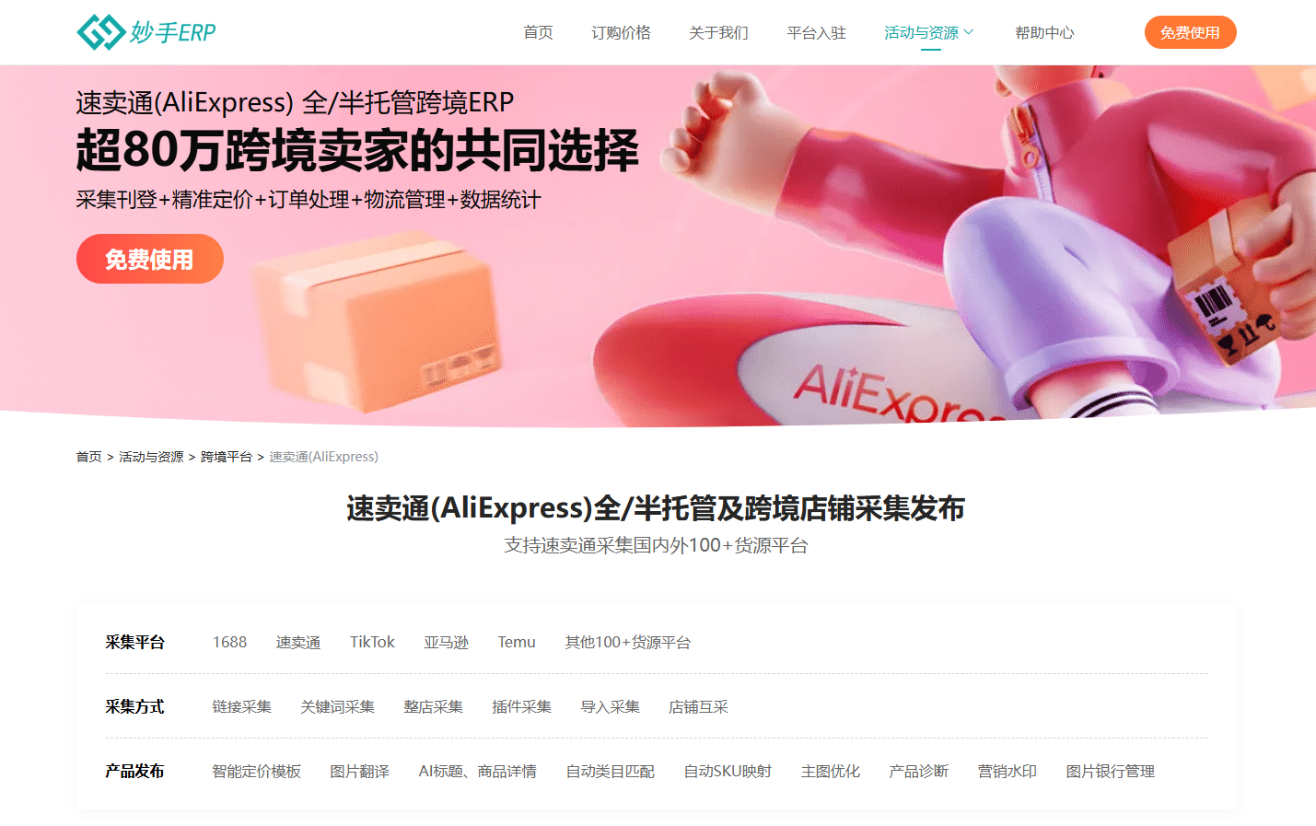Select Temu under 采集平台

click(x=517, y=642)
